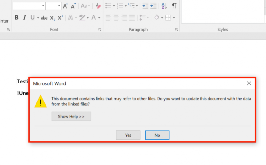Expand highlight color dropdown arrow
The width and height of the screenshot is (266, 165).
click(x=88, y=18)
